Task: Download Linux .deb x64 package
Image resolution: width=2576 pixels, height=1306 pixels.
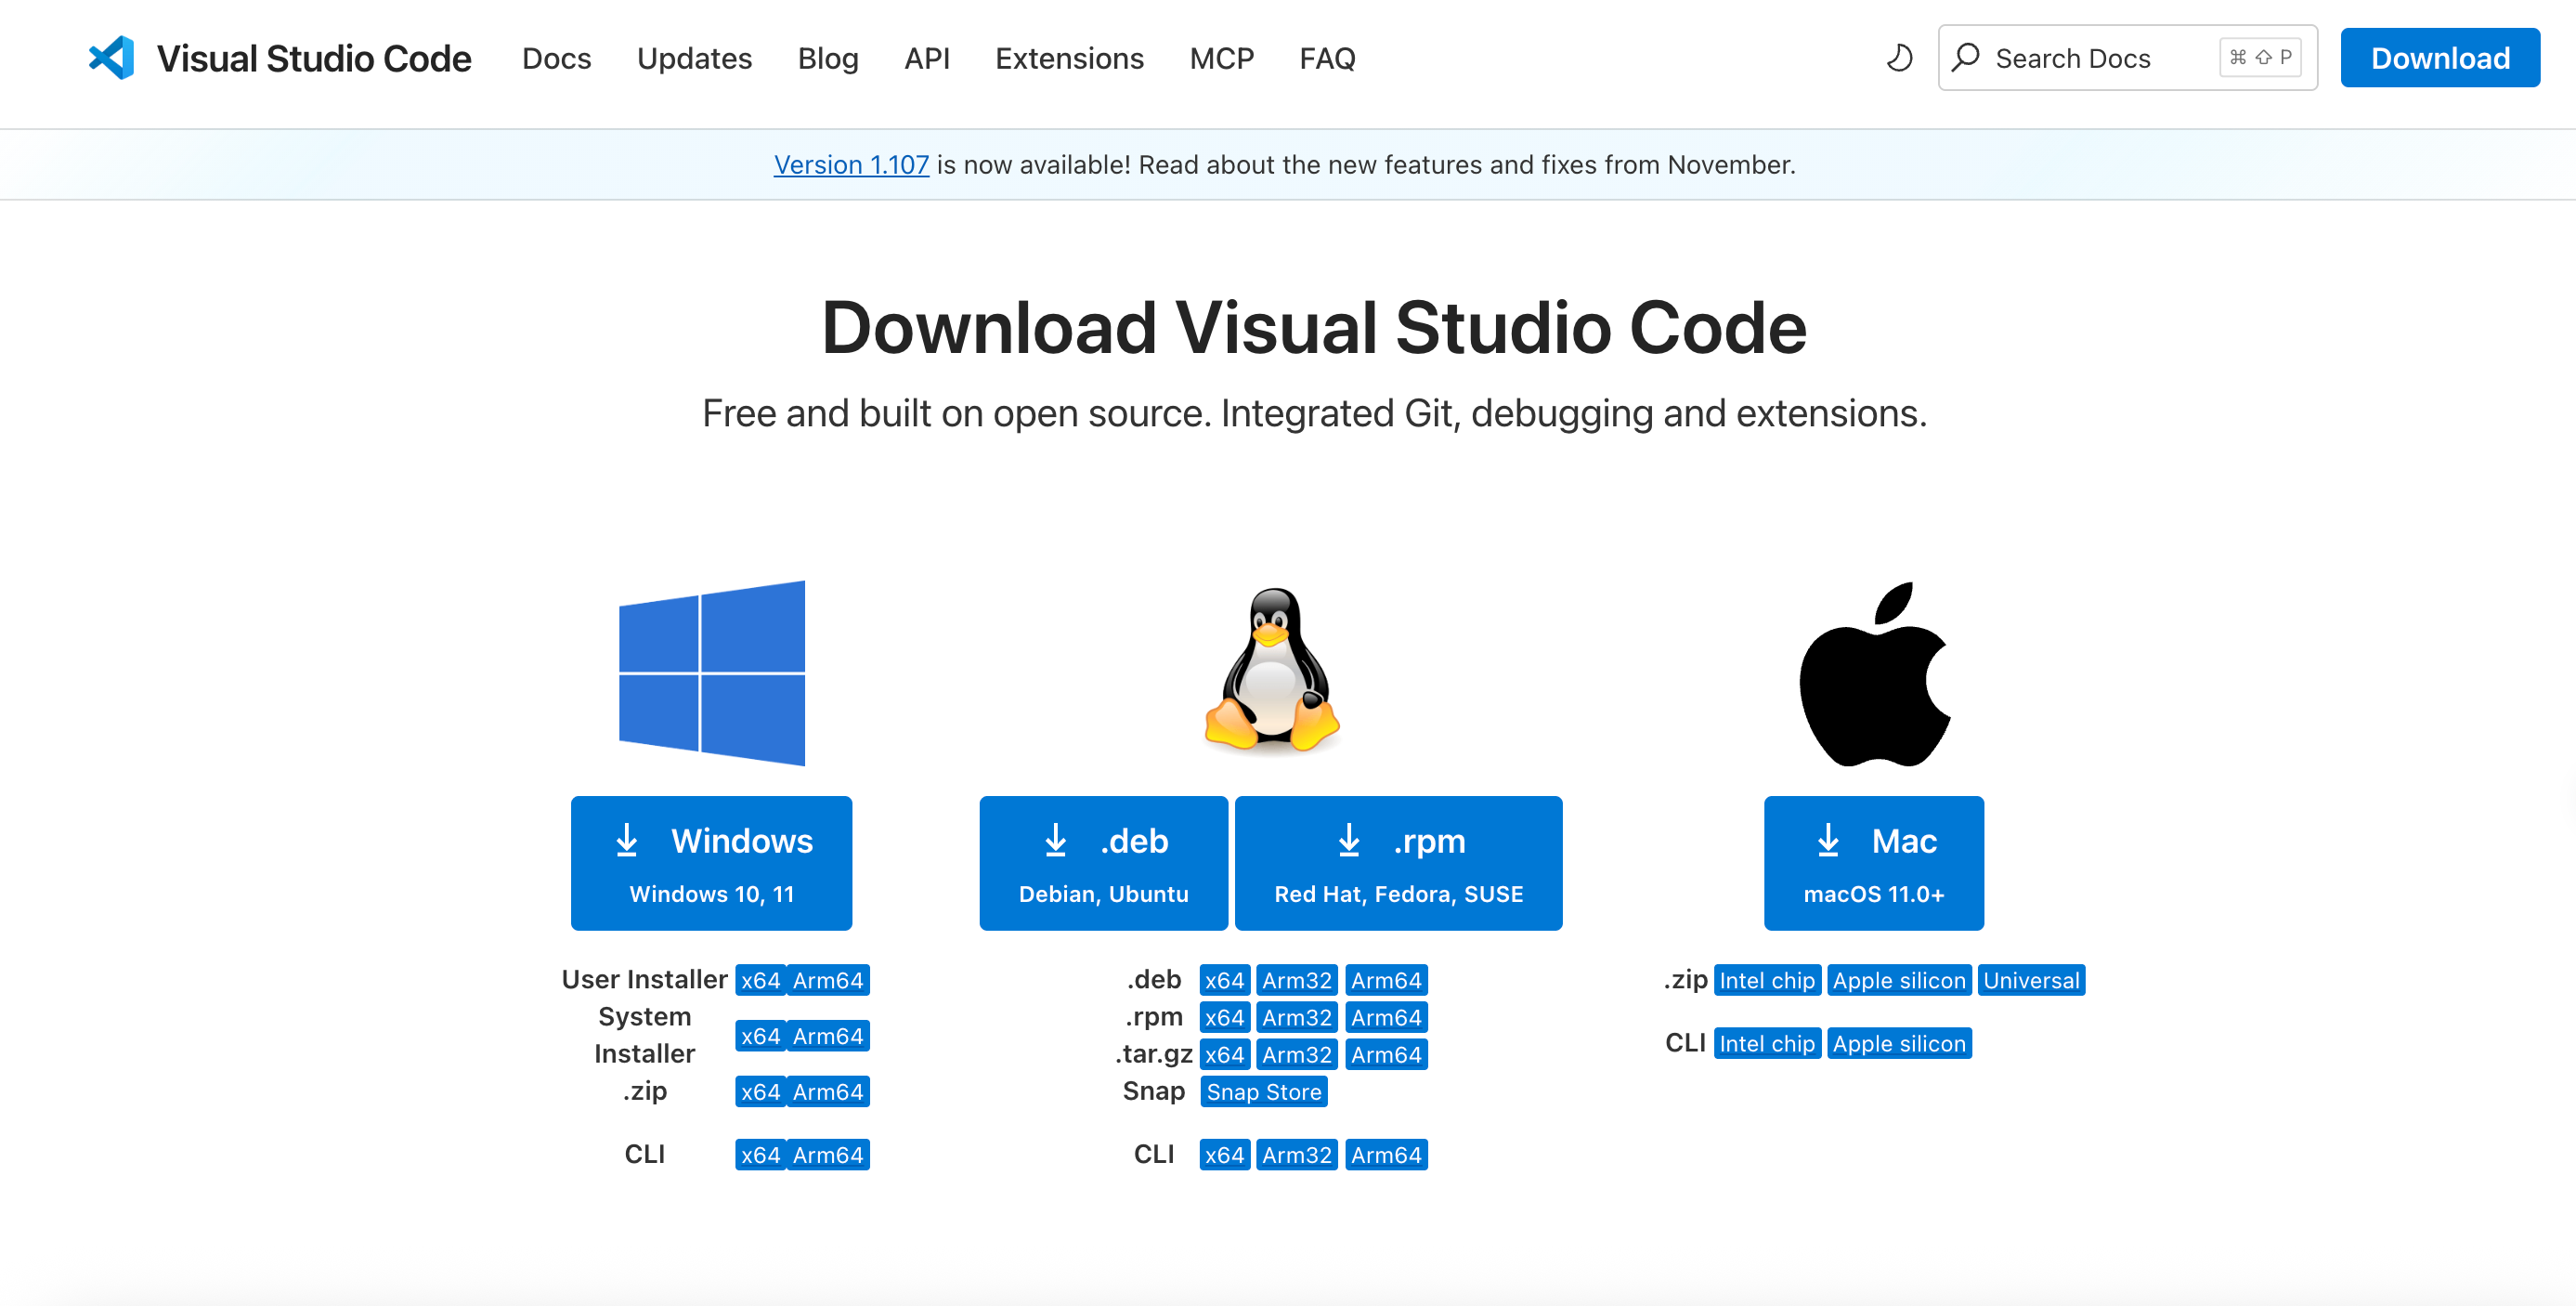Action: [x=1224, y=980]
